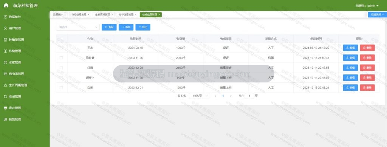Click the 机器 picking method cell
This screenshot has height=147, width=387.
271,58
